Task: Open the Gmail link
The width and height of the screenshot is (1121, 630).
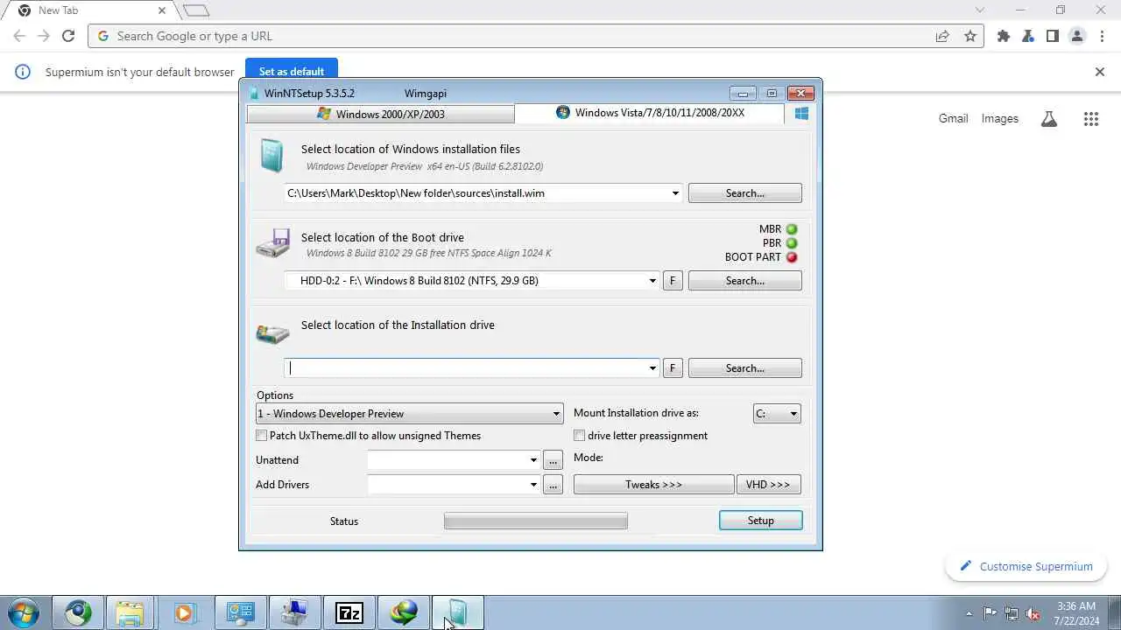Action: 953,118
